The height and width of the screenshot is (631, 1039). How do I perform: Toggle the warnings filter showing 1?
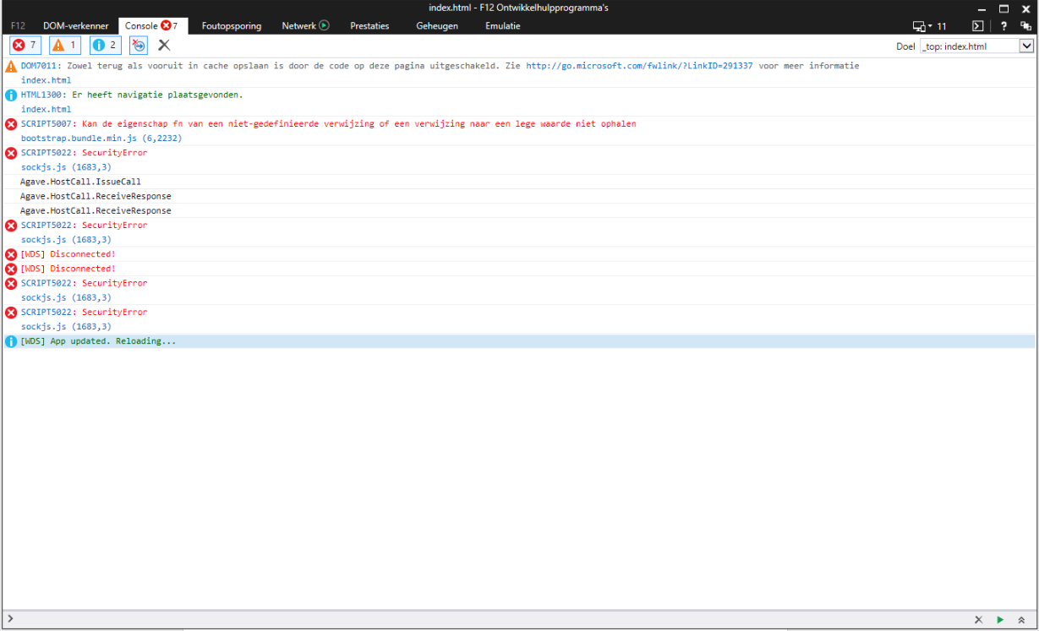[65, 46]
